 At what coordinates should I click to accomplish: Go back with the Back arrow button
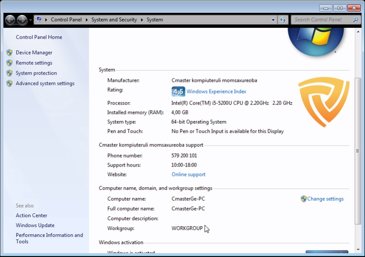[x=10, y=20]
